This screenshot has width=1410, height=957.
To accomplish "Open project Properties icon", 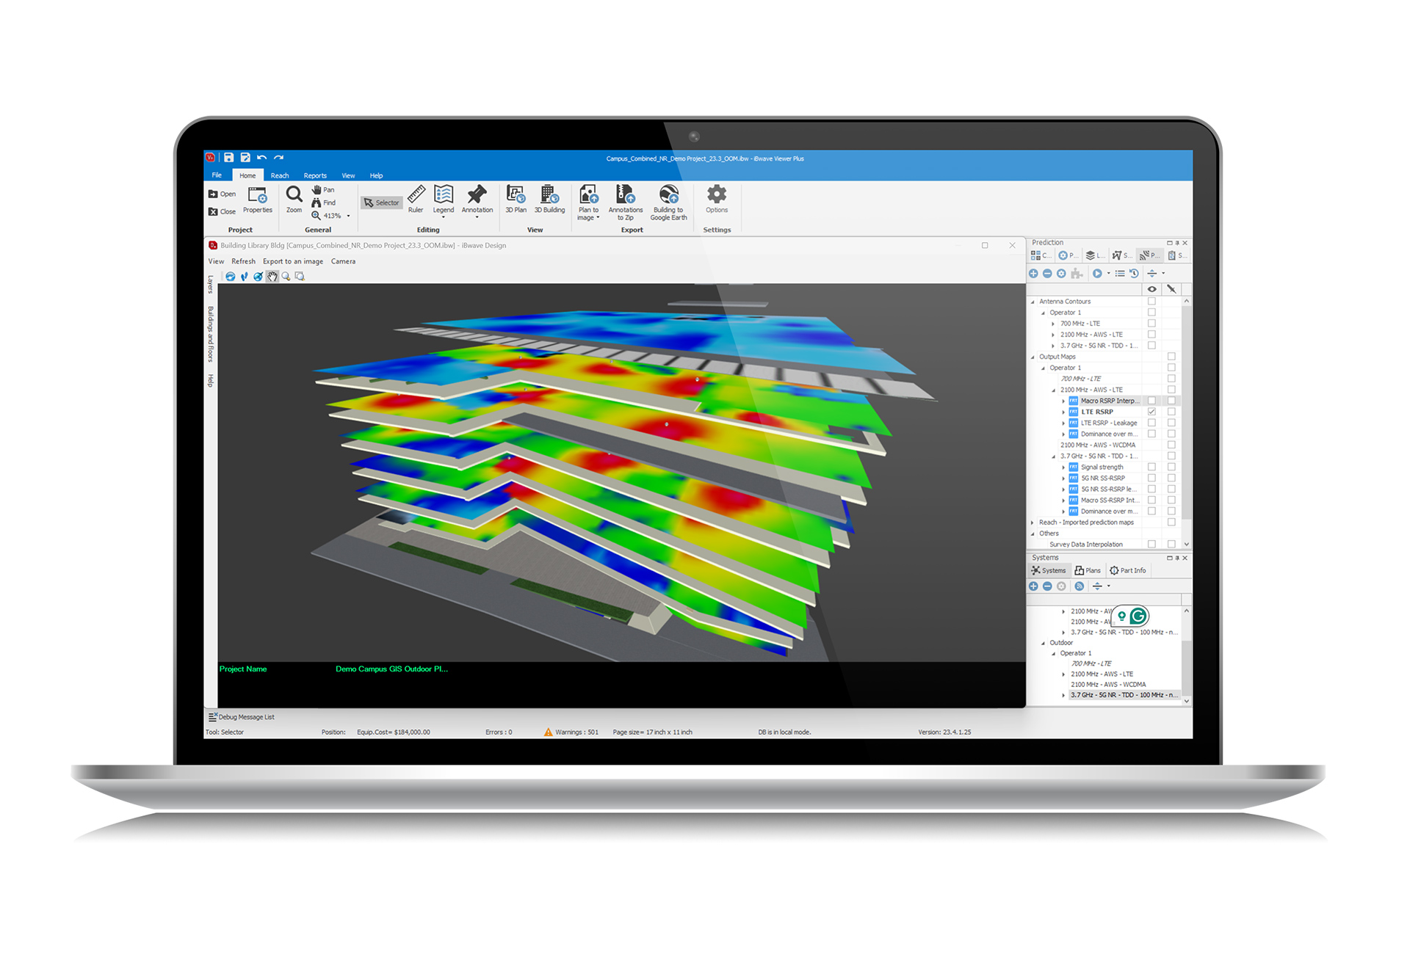I will pos(258,200).
